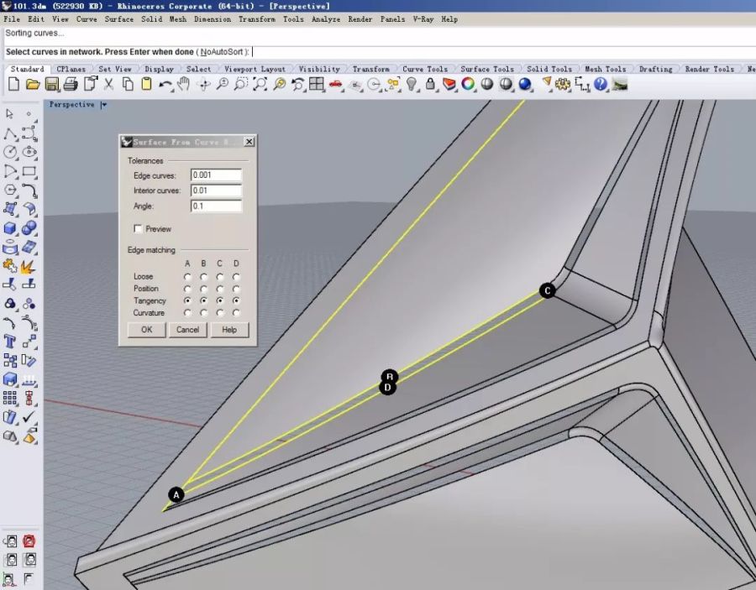
Task: Set edge D matching to Loose
Action: pyautogui.click(x=236, y=277)
